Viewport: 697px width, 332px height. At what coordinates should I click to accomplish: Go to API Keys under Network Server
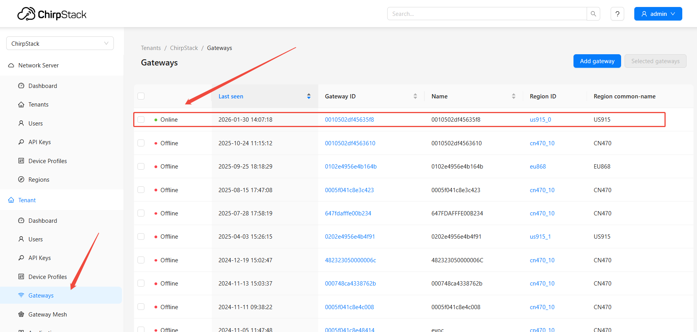(x=39, y=142)
